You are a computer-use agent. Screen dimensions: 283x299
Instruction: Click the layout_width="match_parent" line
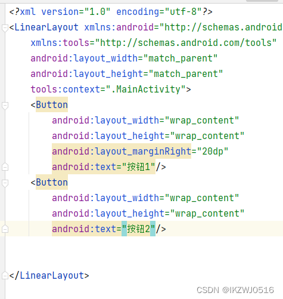tap(124, 58)
